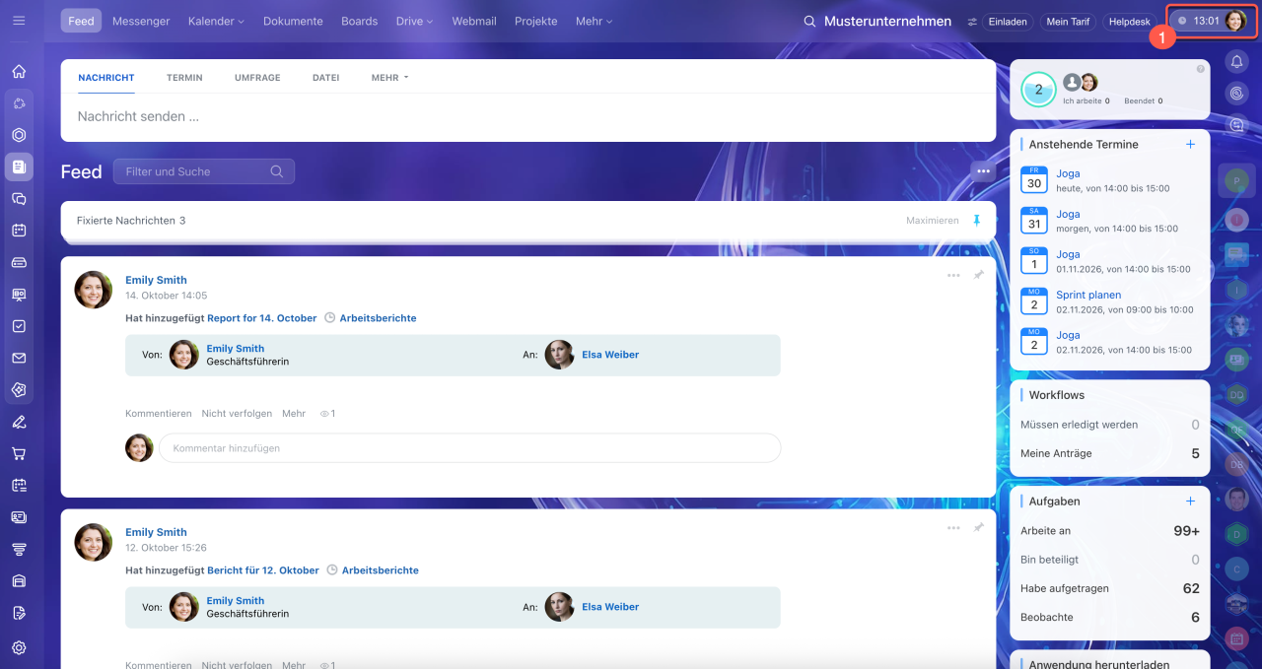Expand the Mehr dropdown in top menu
This screenshot has height=669, width=1262.
click(x=595, y=21)
